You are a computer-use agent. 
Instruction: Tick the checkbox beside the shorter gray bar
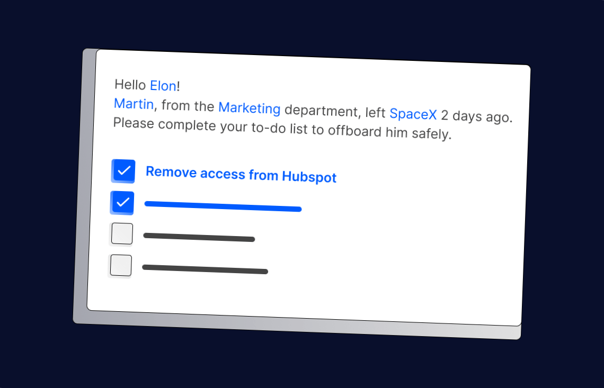(x=122, y=234)
